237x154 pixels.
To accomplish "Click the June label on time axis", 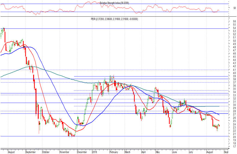I will coord(175,152).
